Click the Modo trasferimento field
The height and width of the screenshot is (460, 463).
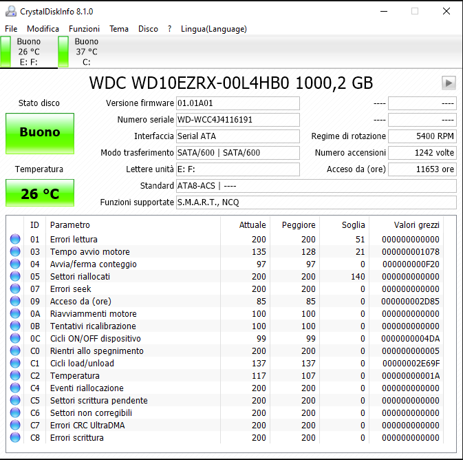(x=238, y=153)
